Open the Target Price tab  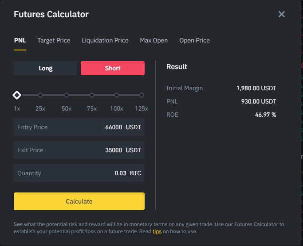pyautogui.click(x=54, y=40)
